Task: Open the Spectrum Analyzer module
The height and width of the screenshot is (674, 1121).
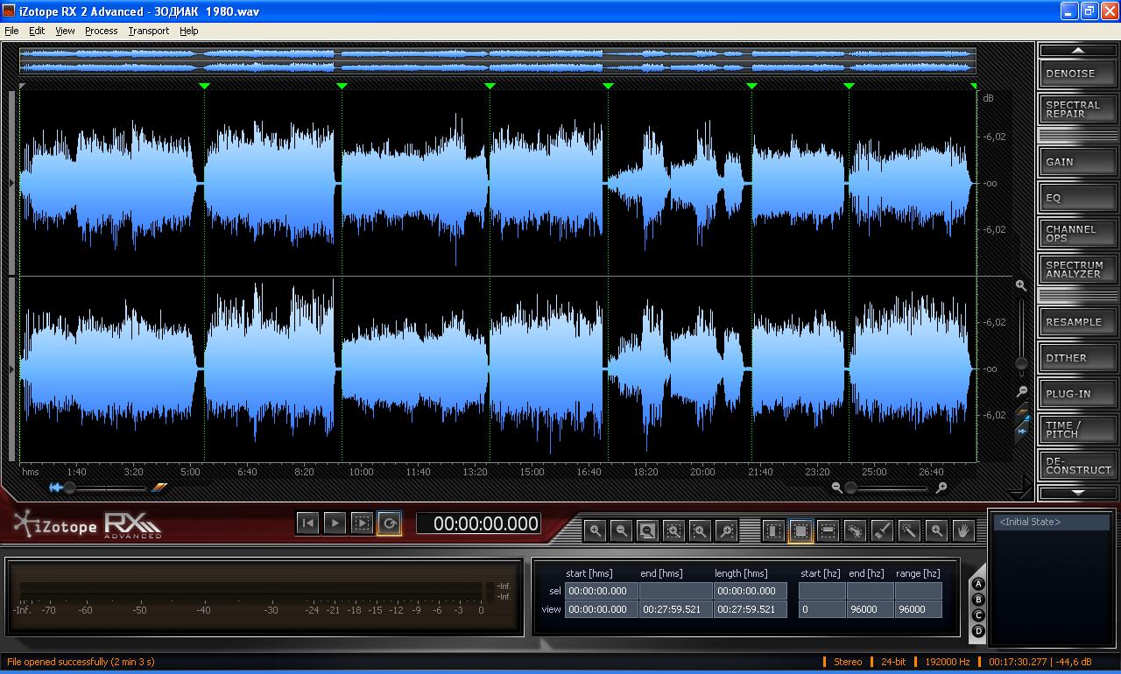Action: (x=1078, y=270)
